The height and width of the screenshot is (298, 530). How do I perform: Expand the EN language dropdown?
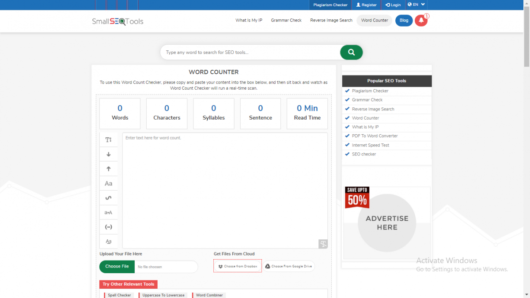click(x=416, y=5)
